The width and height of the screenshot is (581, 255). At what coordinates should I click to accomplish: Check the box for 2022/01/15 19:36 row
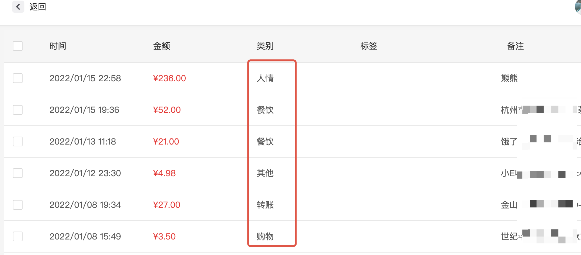click(18, 110)
